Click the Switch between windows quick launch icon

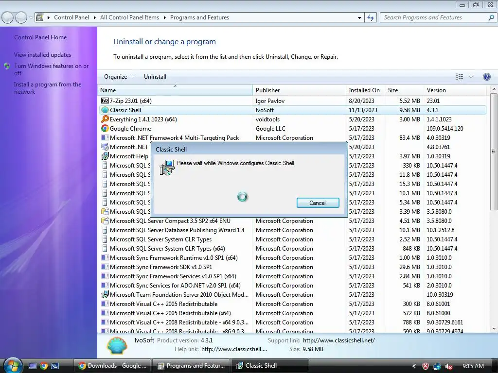coord(55,366)
